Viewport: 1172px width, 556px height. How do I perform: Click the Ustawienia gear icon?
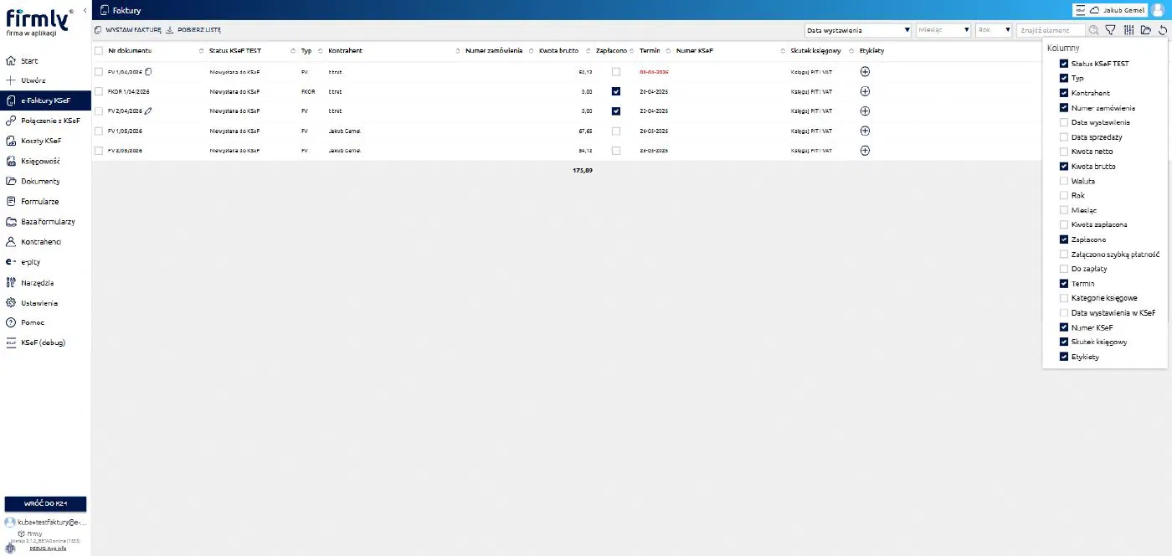tap(11, 303)
